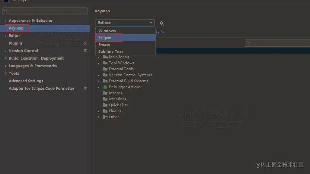Click the Macros folder icon

[105, 93]
